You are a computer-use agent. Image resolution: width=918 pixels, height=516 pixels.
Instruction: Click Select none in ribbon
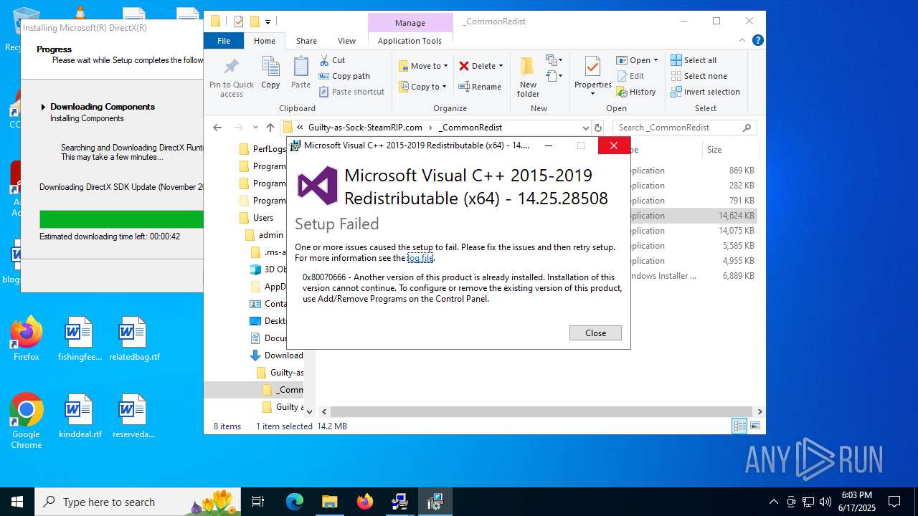699,76
